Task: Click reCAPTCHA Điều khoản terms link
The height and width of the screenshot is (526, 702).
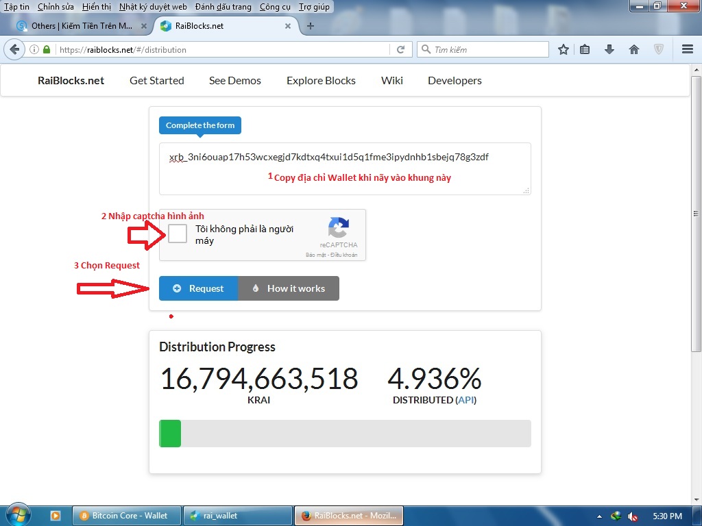Action: tap(344, 255)
